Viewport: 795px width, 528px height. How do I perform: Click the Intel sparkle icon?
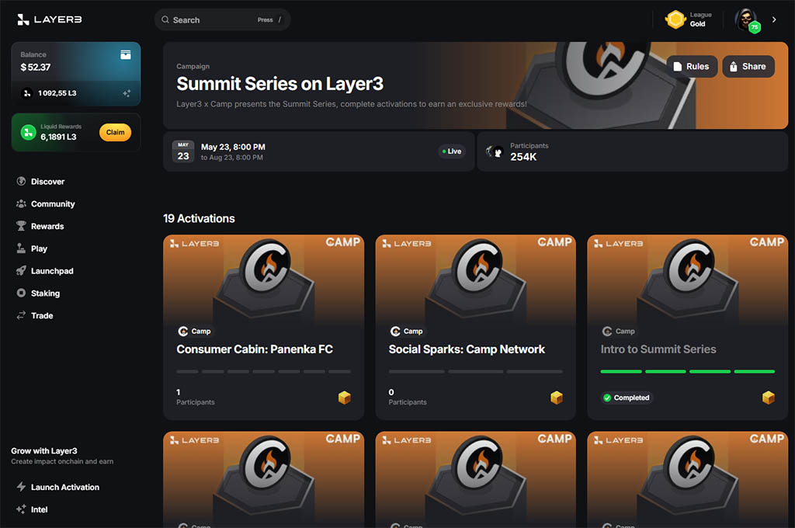pos(21,509)
